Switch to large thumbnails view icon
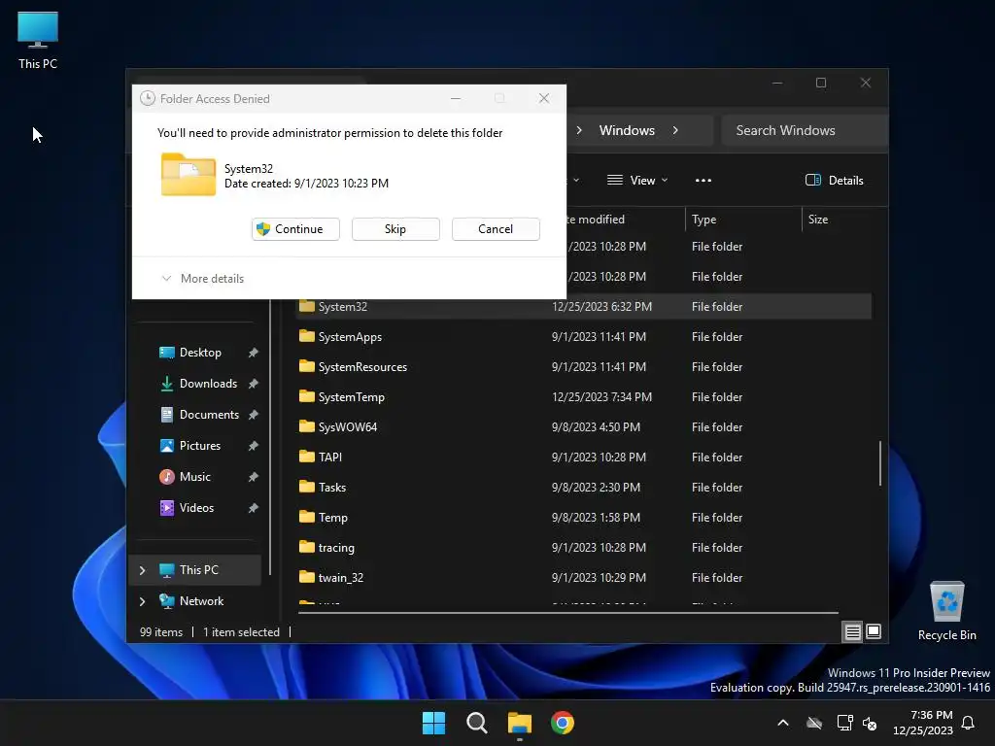The height and width of the screenshot is (746, 995). [874, 631]
